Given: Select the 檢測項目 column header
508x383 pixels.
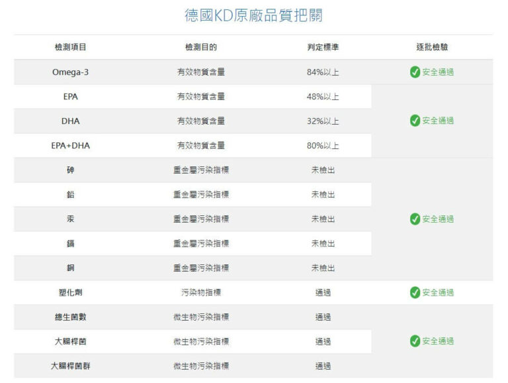Looking at the screenshot, I should point(70,48).
